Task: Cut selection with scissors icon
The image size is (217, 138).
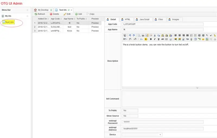Action: click(x=155, y=35)
